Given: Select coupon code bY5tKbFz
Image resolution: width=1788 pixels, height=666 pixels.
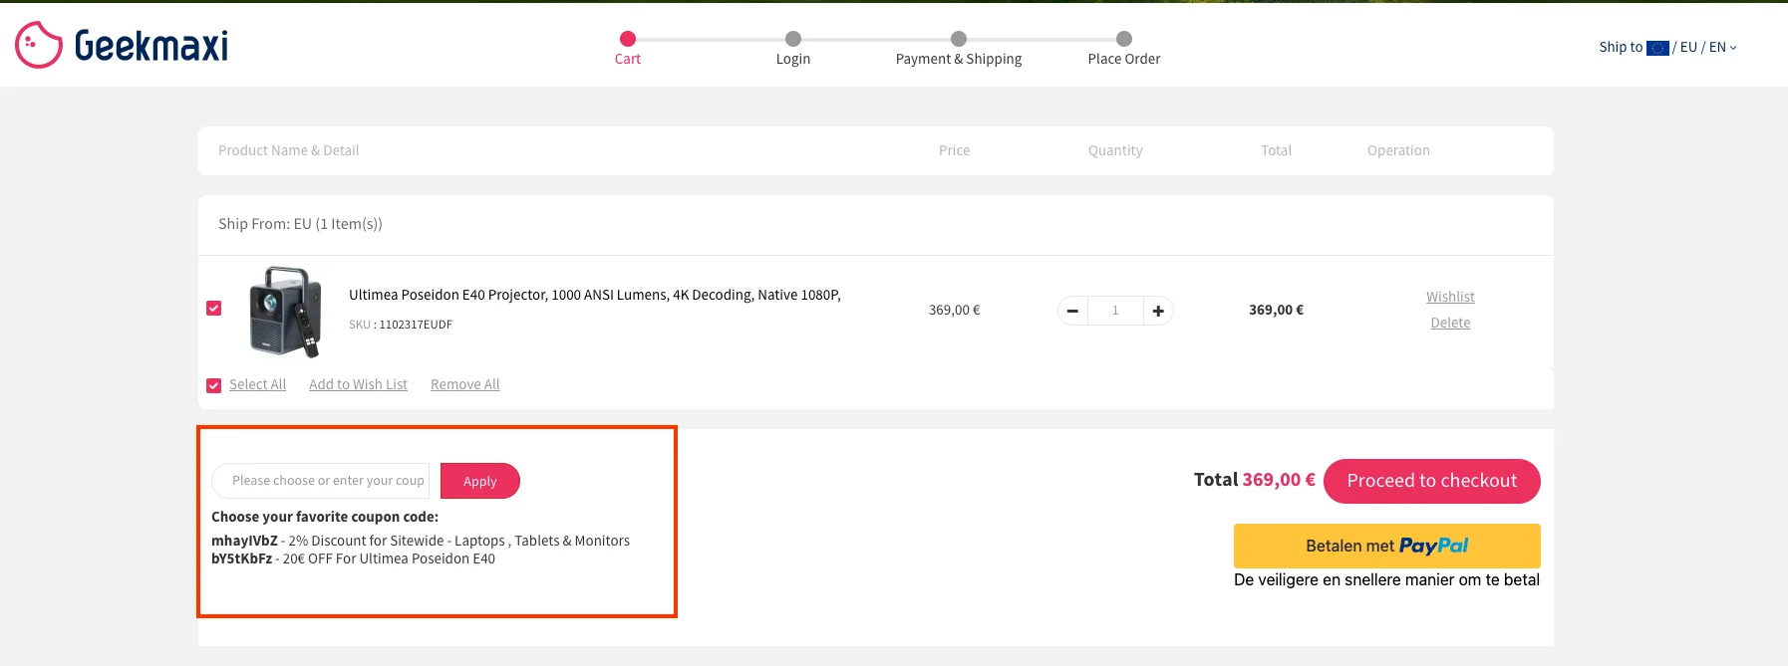Looking at the screenshot, I should tap(241, 558).
